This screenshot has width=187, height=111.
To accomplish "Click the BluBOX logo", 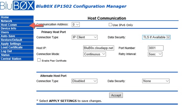I will pos(17,5).
